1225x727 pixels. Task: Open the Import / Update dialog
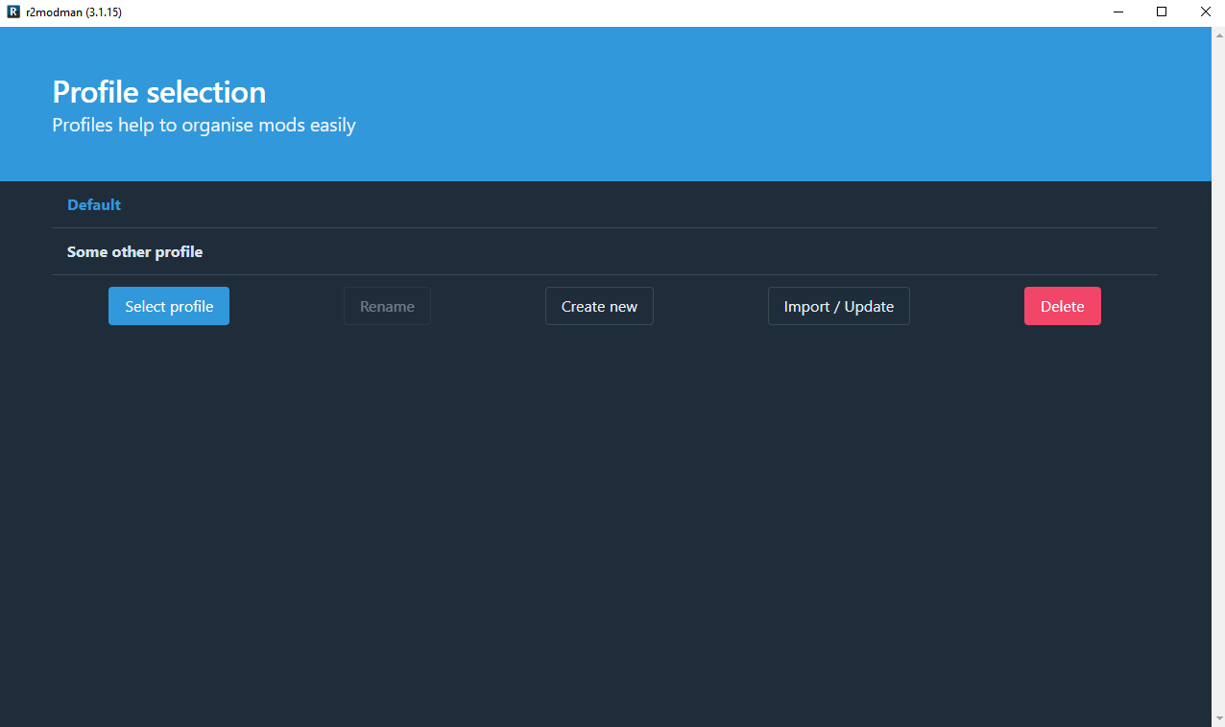[x=839, y=306]
